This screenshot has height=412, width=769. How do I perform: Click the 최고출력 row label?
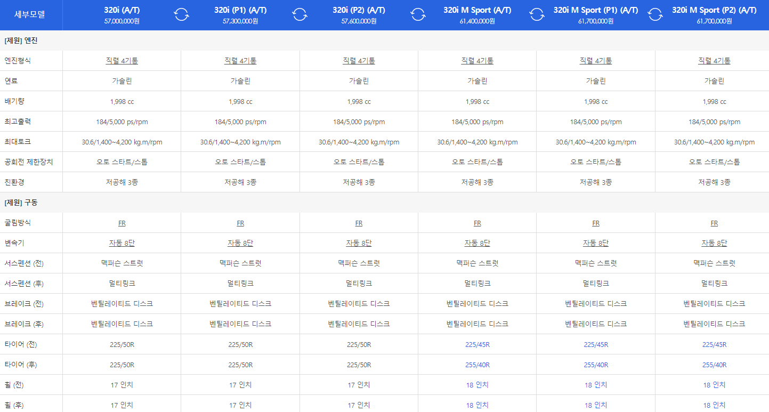18,122
